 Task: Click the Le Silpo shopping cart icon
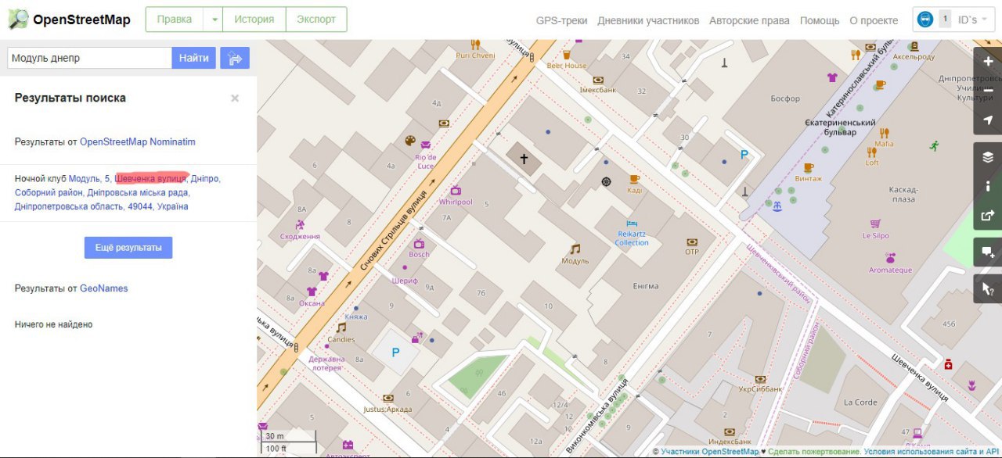[x=876, y=223]
